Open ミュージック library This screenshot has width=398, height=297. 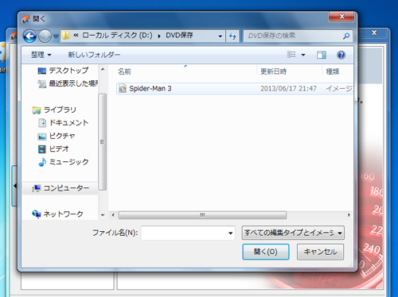coord(69,162)
